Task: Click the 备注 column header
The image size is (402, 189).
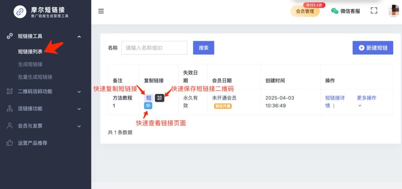Action: pyautogui.click(x=118, y=81)
